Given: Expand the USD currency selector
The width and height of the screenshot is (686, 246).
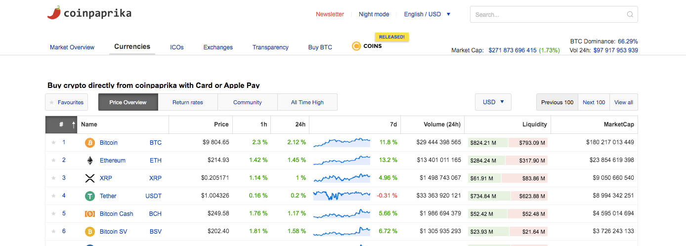Looking at the screenshot, I should point(493,102).
